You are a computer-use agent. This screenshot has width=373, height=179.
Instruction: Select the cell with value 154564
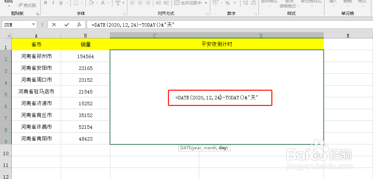[x=85, y=56]
